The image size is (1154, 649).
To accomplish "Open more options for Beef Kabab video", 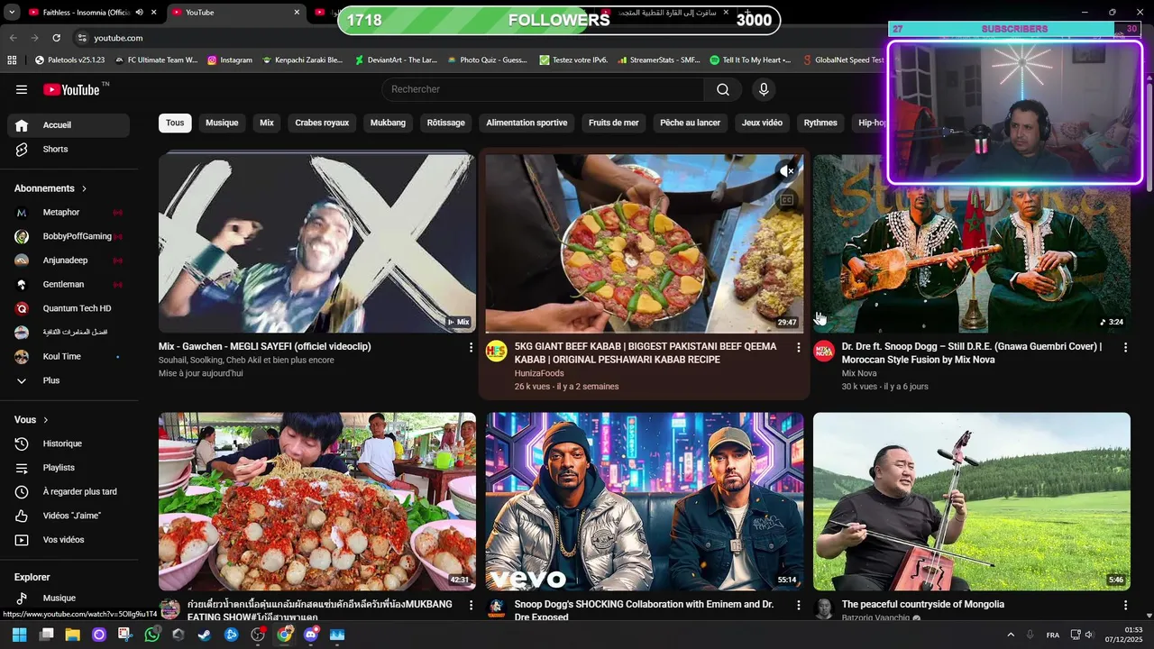I will click(798, 347).
